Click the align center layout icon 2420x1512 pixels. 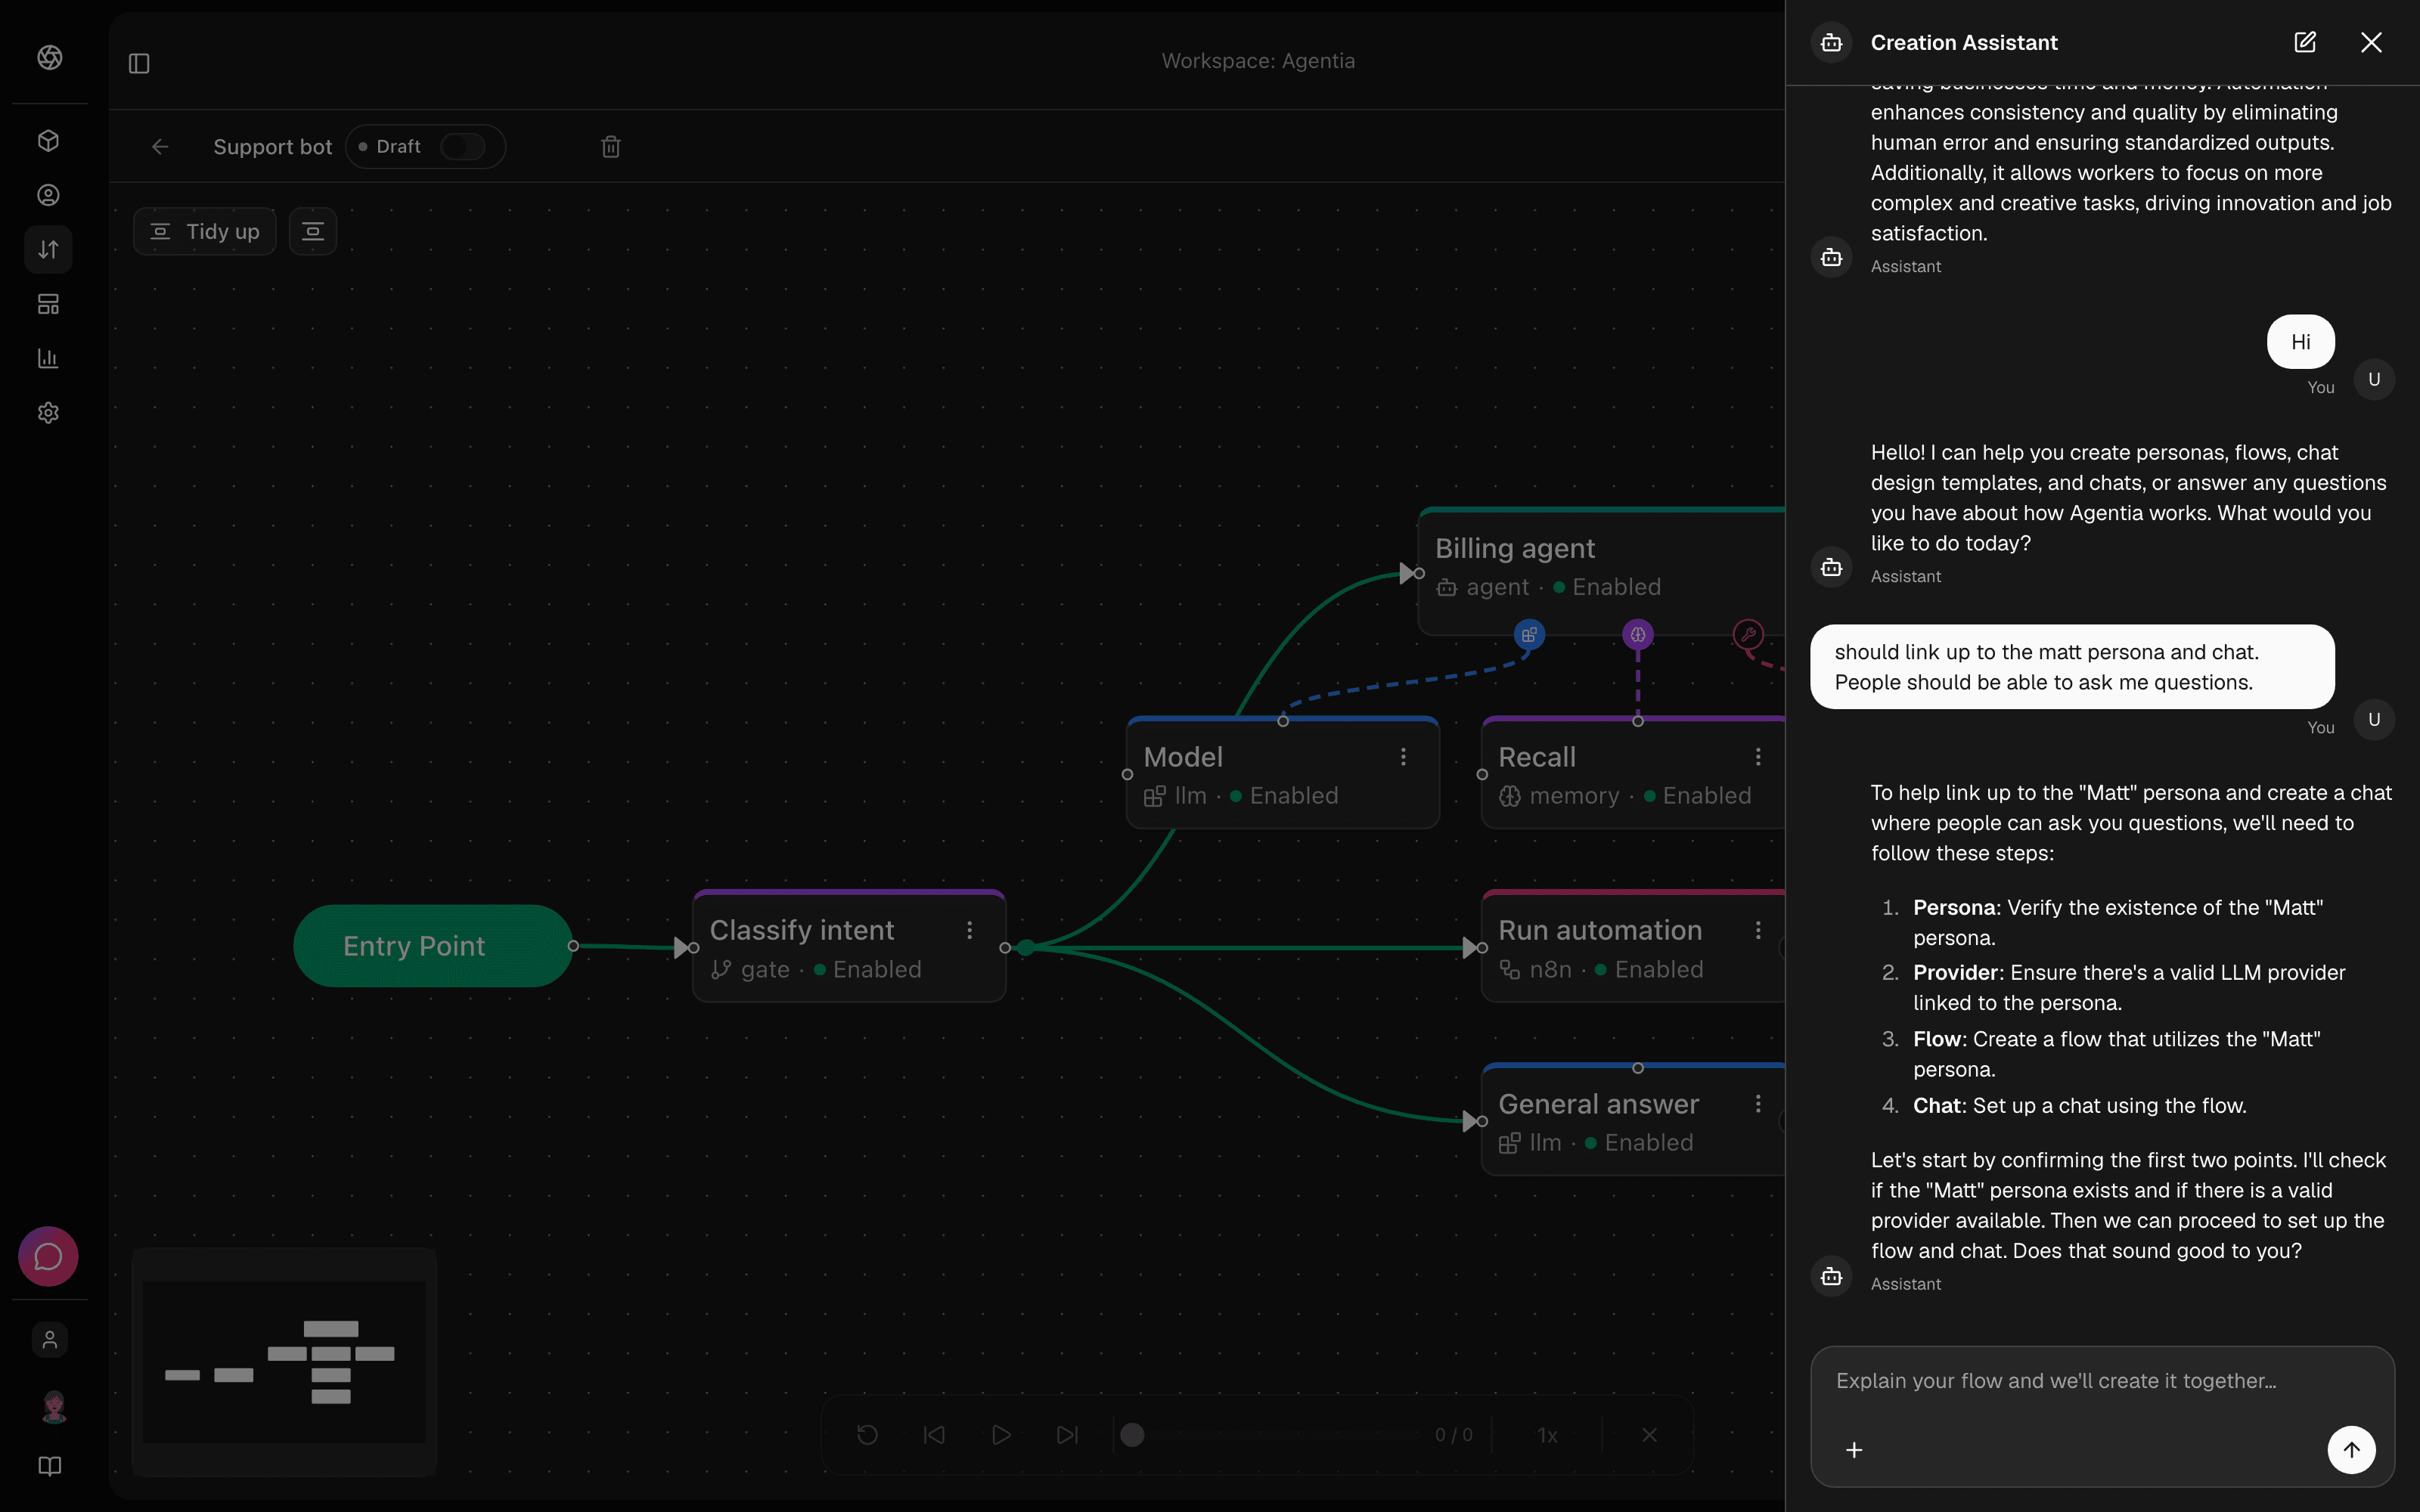[x=313, y=232]
